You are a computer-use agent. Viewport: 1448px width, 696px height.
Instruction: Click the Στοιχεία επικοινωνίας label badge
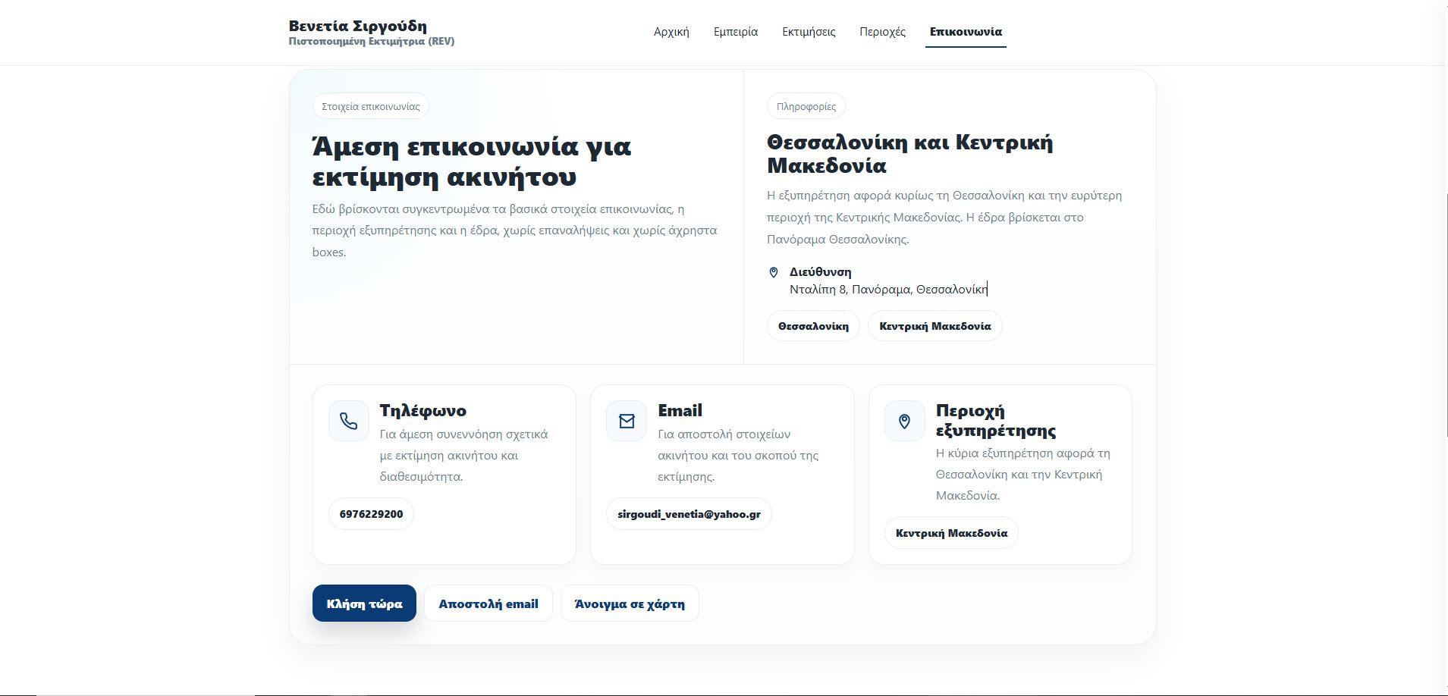coord(371,106)
